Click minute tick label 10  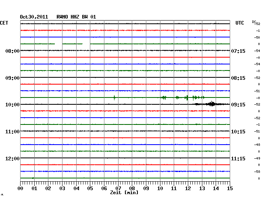pyautogui.click(x=160, y=188)
